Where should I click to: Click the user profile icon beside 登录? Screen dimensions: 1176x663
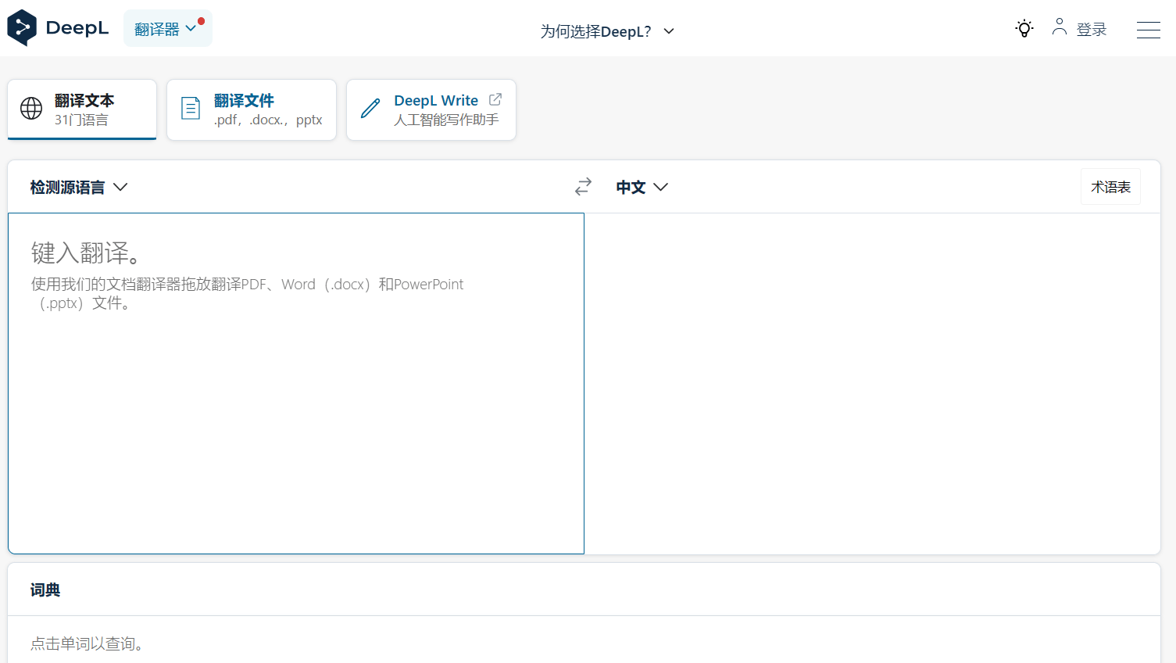coord(1060,27)
